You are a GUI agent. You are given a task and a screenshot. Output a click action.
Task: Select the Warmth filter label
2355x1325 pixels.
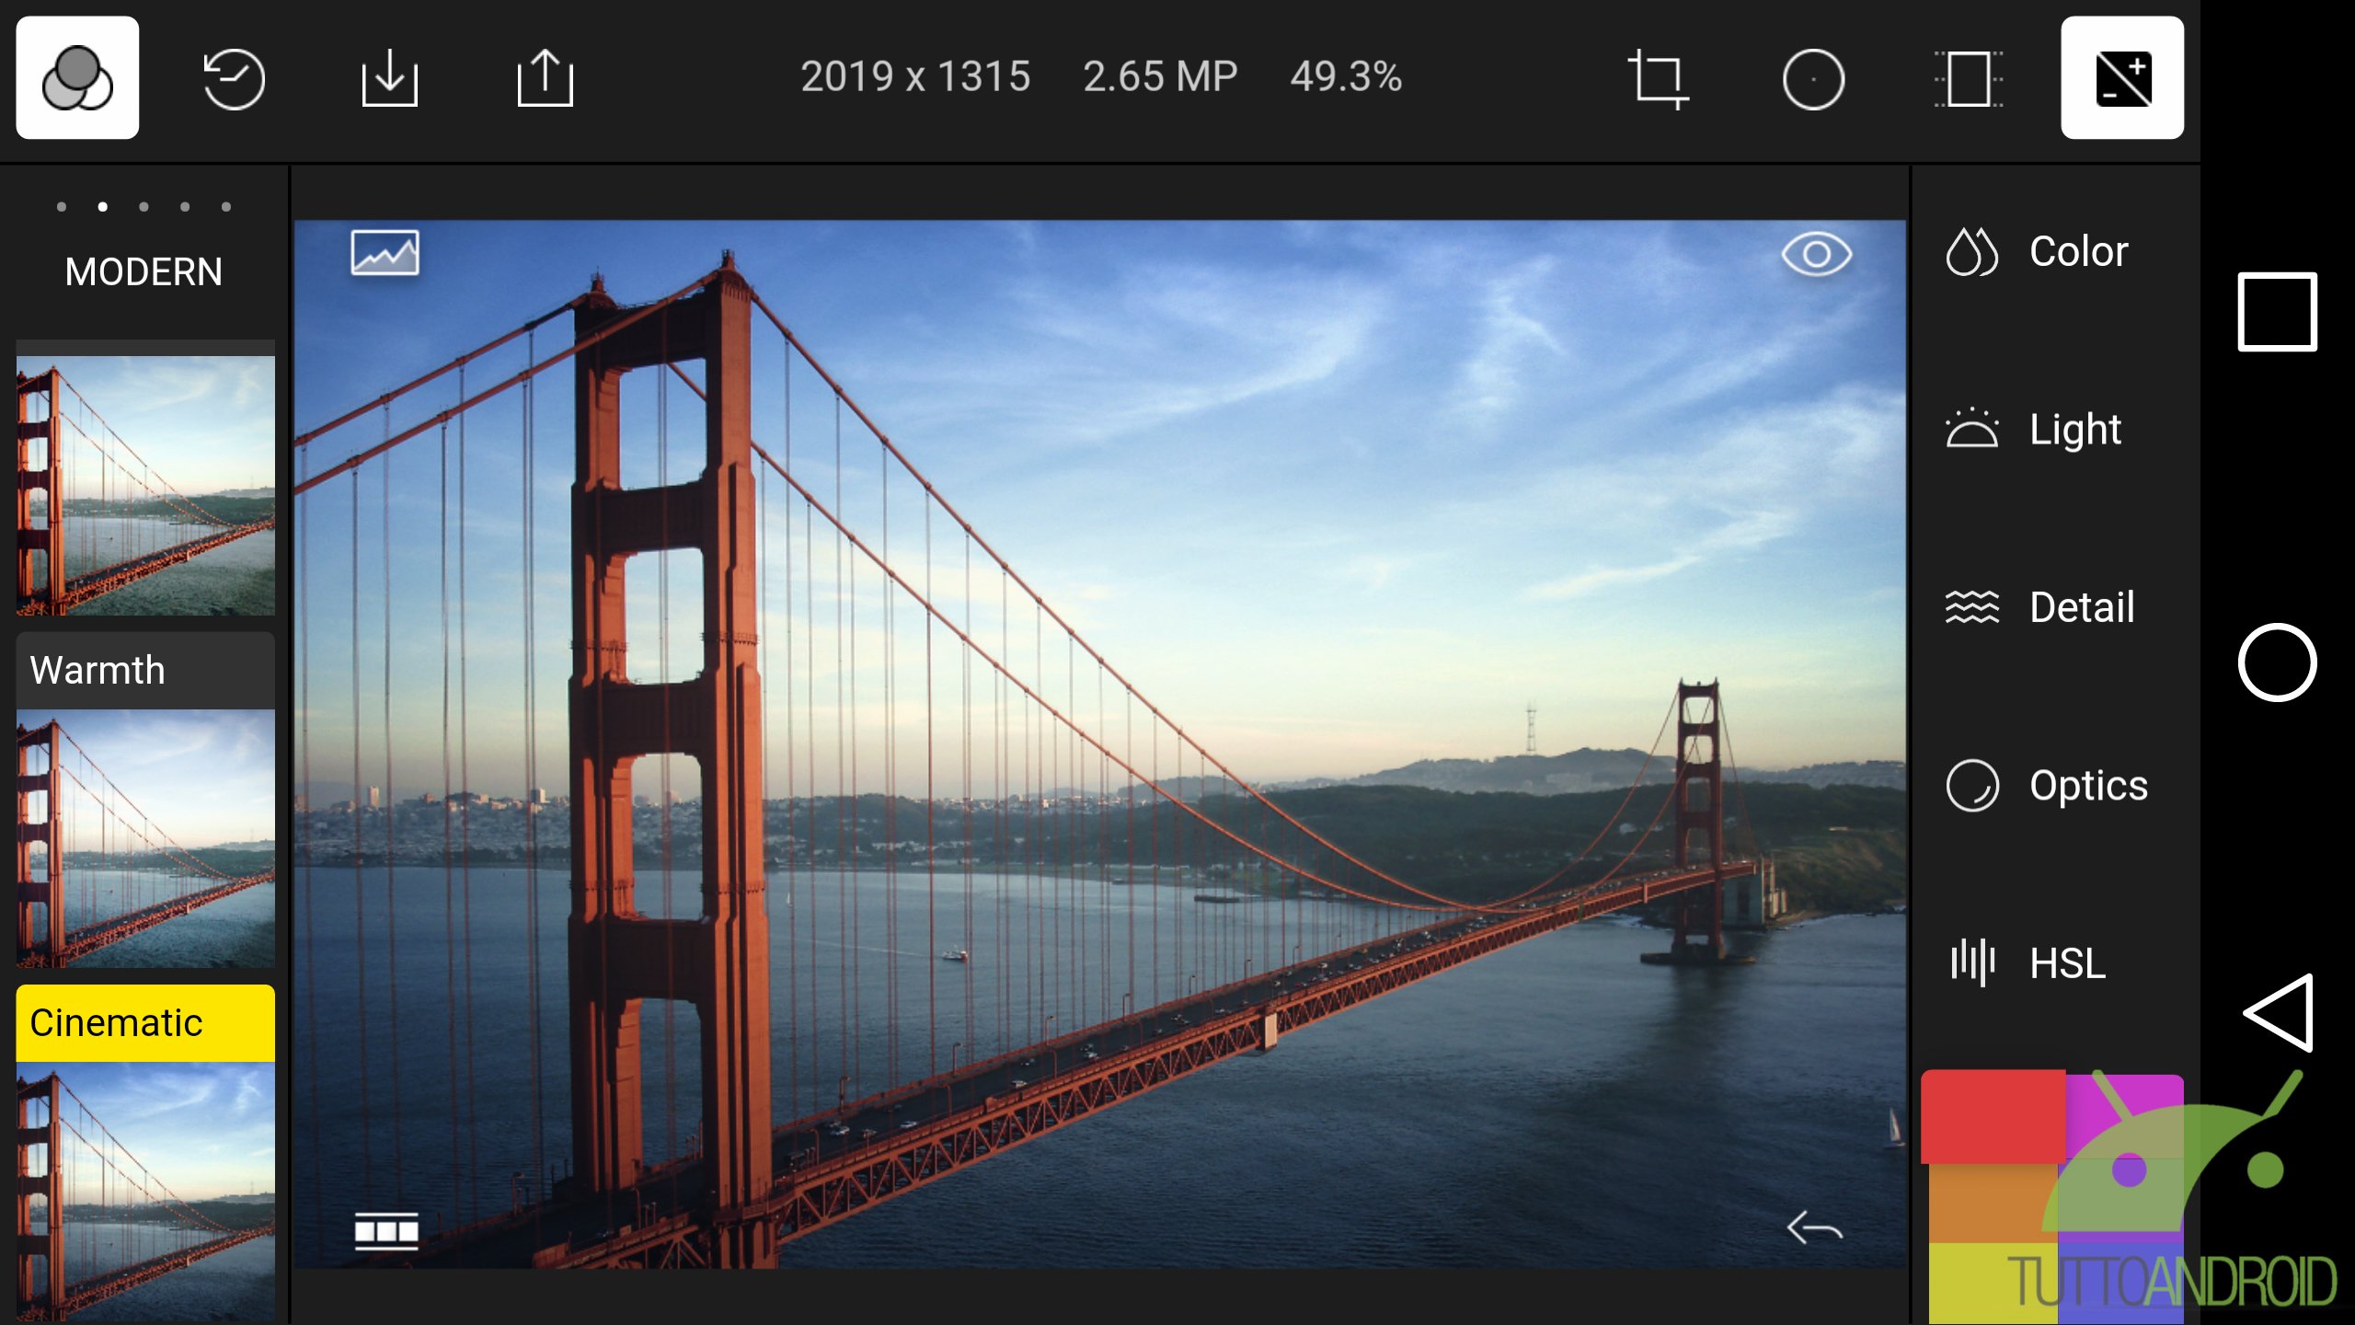pyautogui.click(x=98, y=670)
